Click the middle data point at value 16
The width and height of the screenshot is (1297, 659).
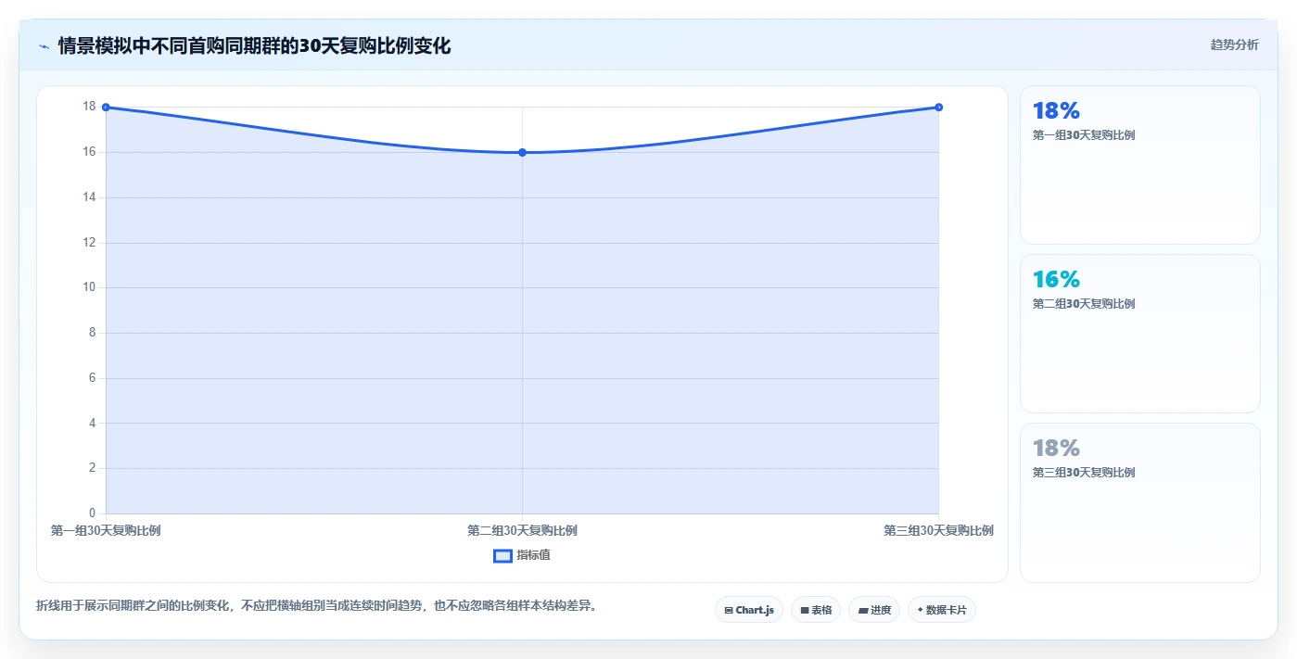click(522, 152)
